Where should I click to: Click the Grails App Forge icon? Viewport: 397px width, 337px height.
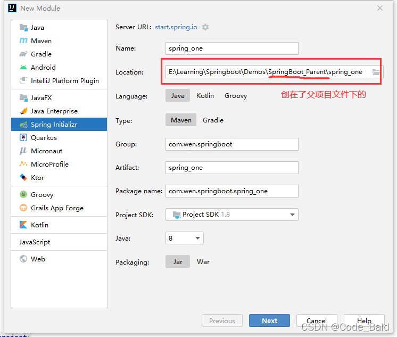click(x=23, y=208)
